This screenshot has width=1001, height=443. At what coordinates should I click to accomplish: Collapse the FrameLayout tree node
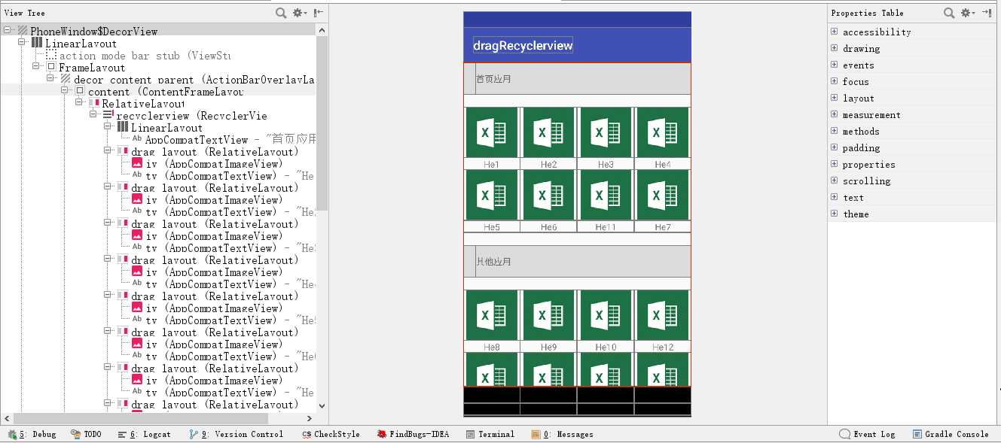pos(36,67)
